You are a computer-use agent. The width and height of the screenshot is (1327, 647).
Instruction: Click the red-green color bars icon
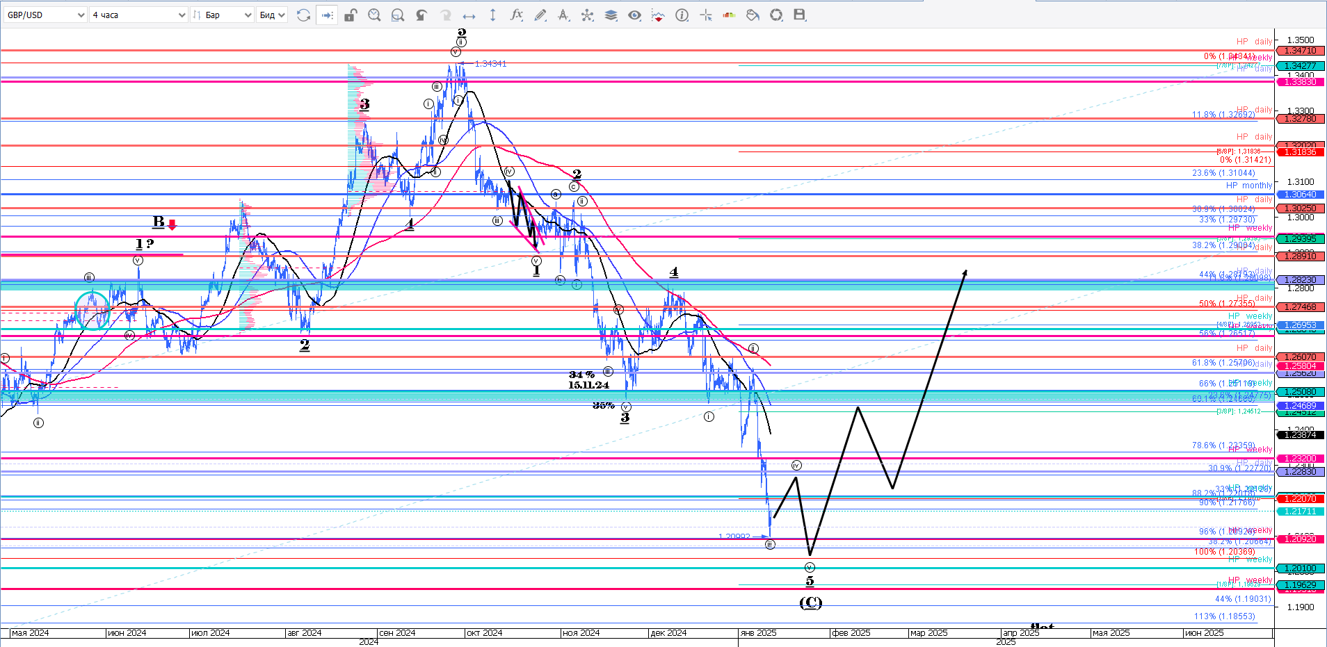729,15
